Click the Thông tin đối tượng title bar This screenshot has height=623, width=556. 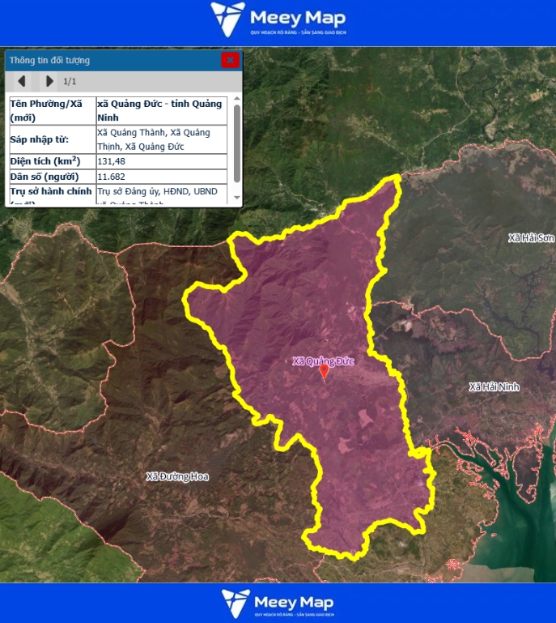coord(113,60)
